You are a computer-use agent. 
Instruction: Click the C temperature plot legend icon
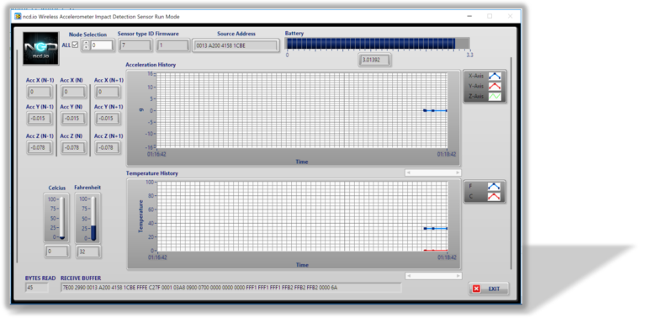coord(494,197)
